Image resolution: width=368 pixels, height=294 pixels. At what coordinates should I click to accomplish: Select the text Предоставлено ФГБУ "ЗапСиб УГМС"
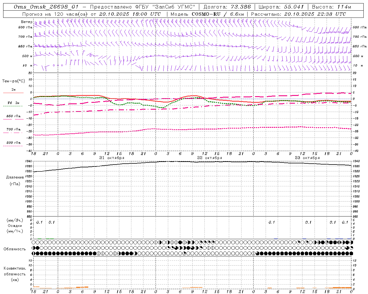coord(143,7)
